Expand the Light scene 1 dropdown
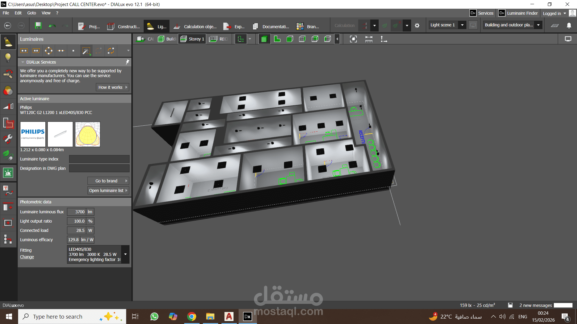The width and height of the screenshot is (577, 324). pyautogui.click(x=463, y=25)
